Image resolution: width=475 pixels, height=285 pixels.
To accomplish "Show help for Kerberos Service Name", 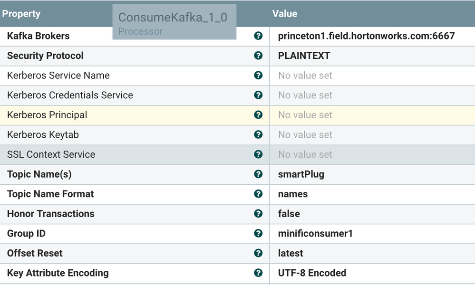I will pyautogui.click(x=258, y=75).
